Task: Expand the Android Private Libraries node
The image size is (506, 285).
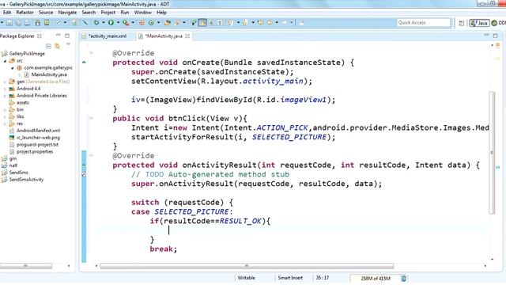Action: (x=5, y=96)
